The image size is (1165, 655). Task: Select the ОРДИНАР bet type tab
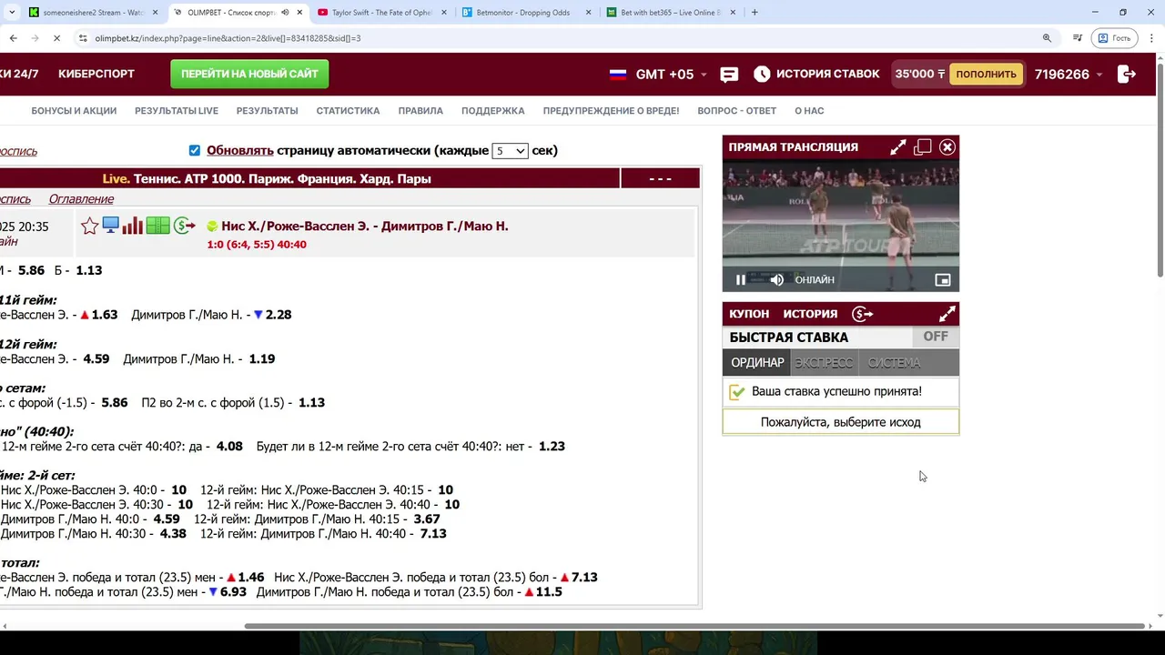pyautogui.click(x=757, y=363)
